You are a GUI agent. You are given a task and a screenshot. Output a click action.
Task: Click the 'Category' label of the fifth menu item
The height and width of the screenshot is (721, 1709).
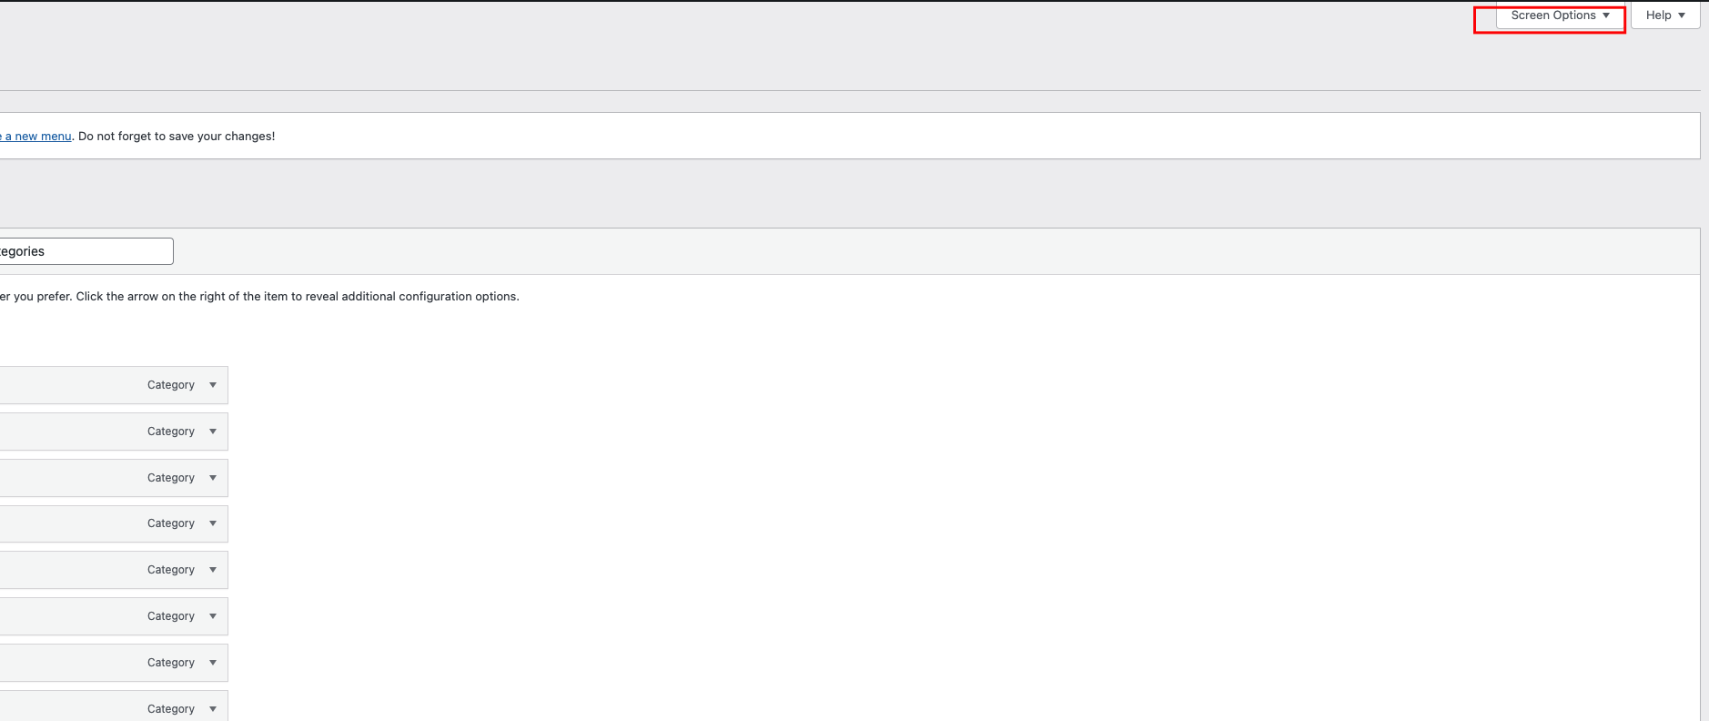(171, 570)
